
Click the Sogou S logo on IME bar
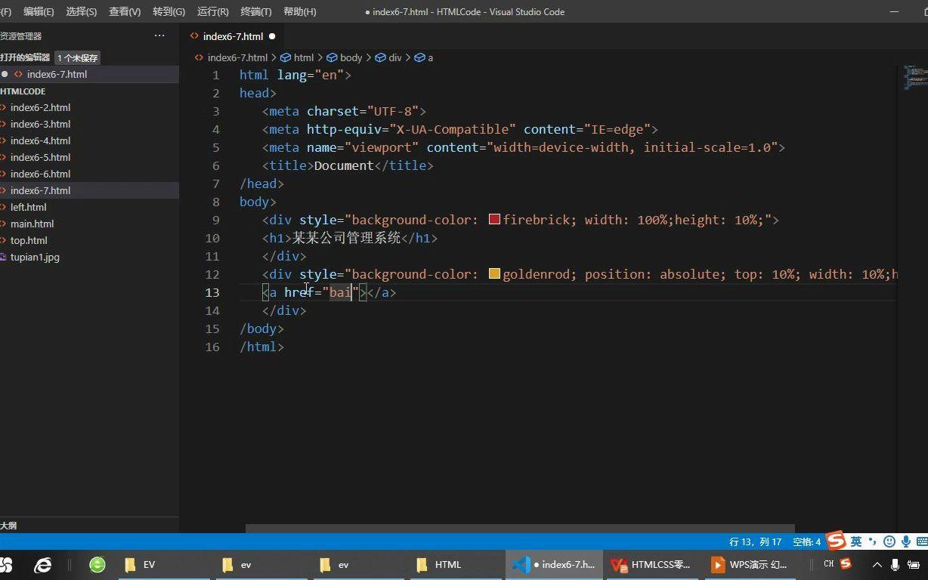tap(836, 541)
